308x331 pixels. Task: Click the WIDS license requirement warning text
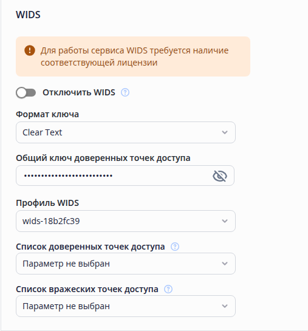134,56
